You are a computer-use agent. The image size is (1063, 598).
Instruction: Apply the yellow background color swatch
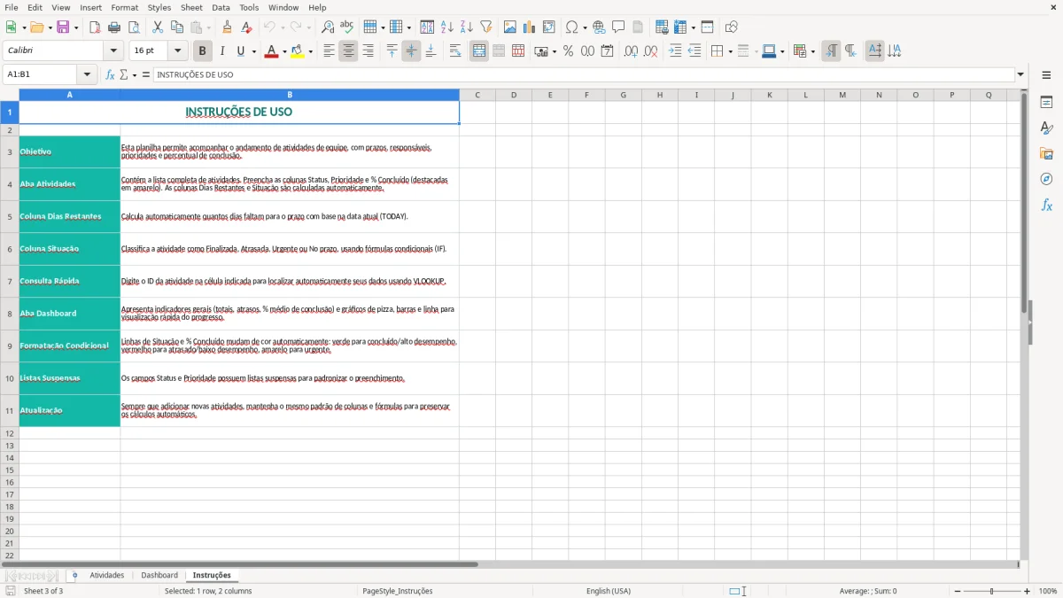298,51
